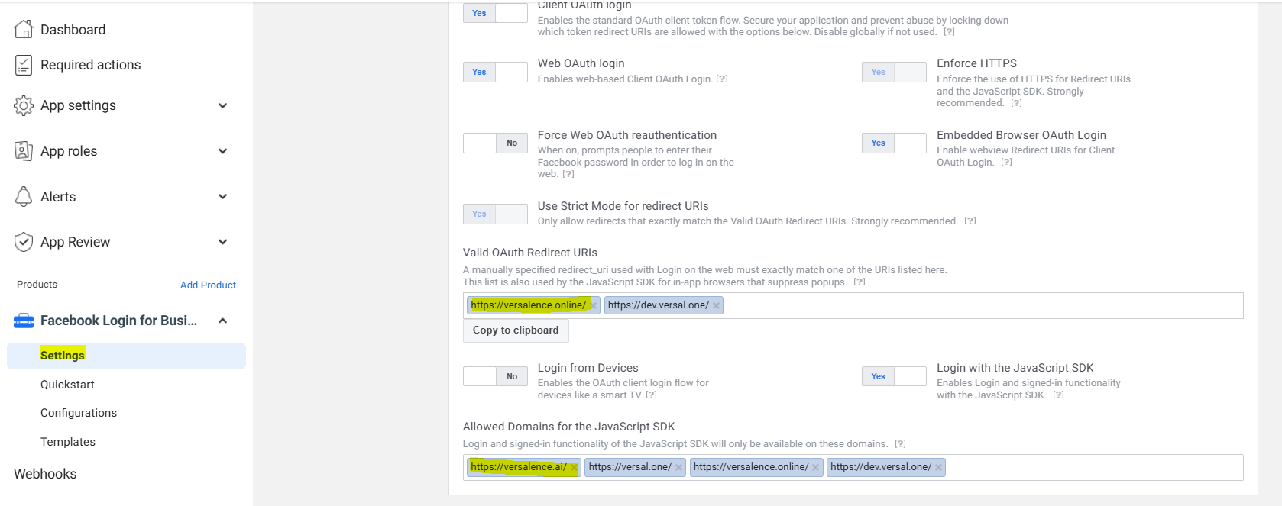Click Allowed Domains for the JavaScript SDK heading
Screen dimensions: 1282x506
pos(569,427)
